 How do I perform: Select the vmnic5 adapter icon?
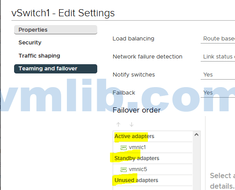click(x=124, y=170)
